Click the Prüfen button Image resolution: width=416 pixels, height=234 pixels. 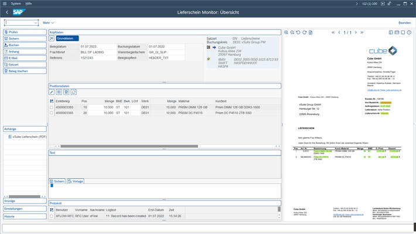[25, 32]
